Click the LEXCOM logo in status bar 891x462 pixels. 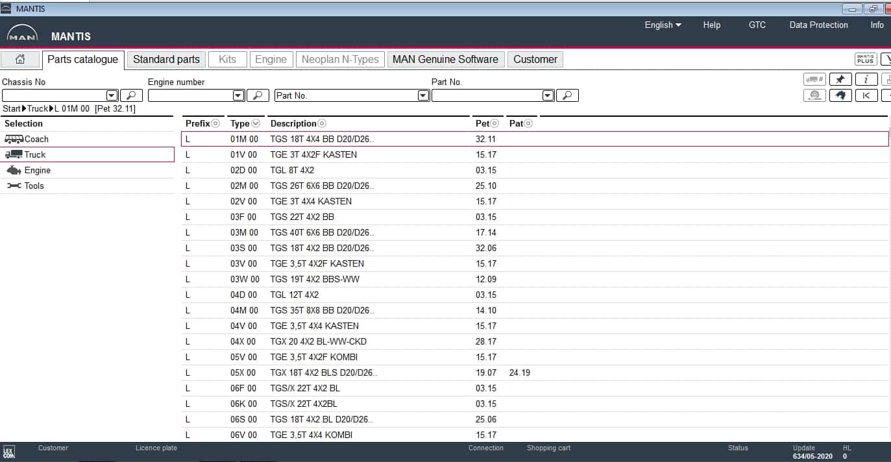(9, 452)
